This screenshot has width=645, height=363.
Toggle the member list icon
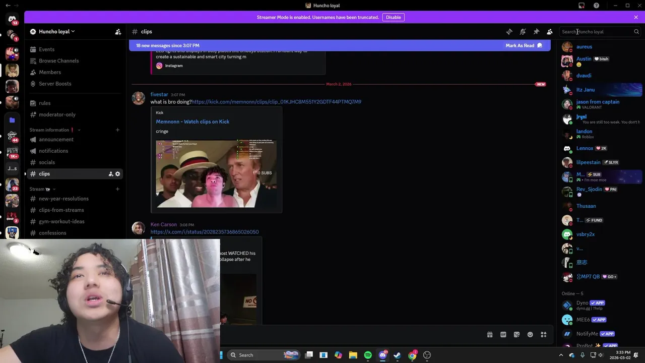point(550,31)
